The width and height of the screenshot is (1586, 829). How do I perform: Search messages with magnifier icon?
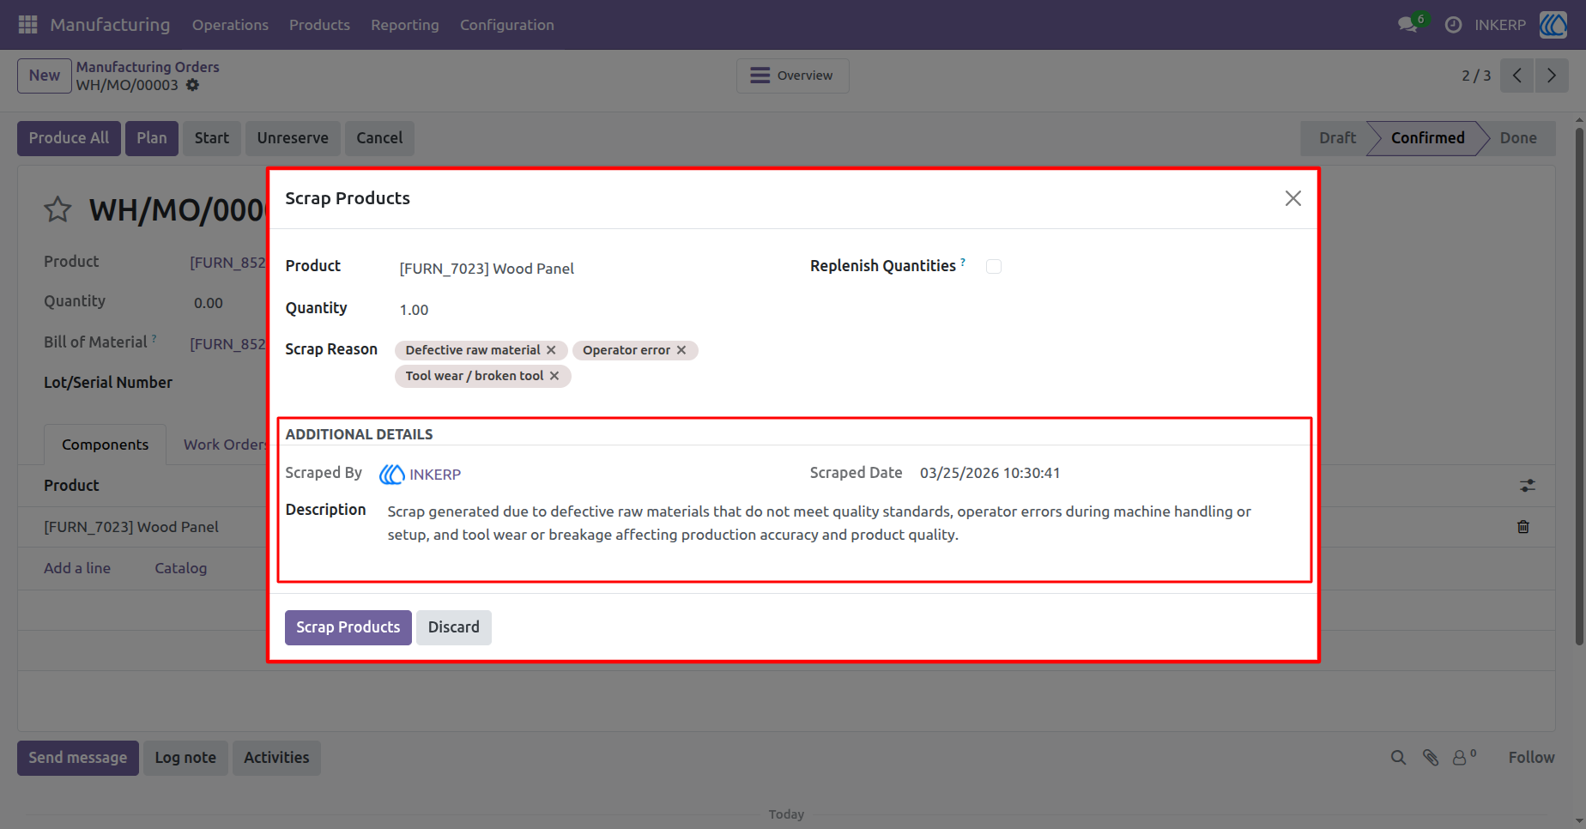(1398, 758)
